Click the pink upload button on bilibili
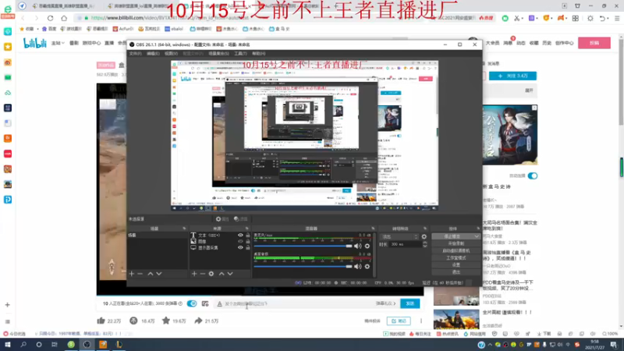Screen dimensions: 624x351 click(x=594, y=43)
